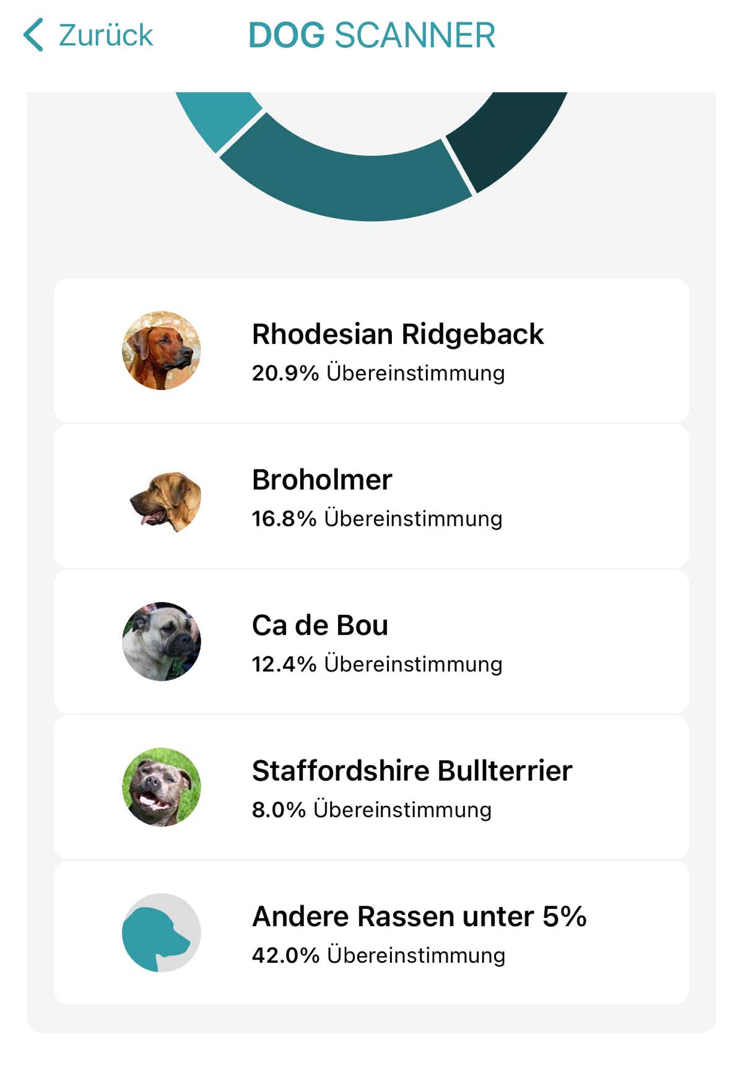The width and height of the screenshot is (743, 1070).
Task: Click the 20.9% Übereinstimmung text
Action: (378, 373)
